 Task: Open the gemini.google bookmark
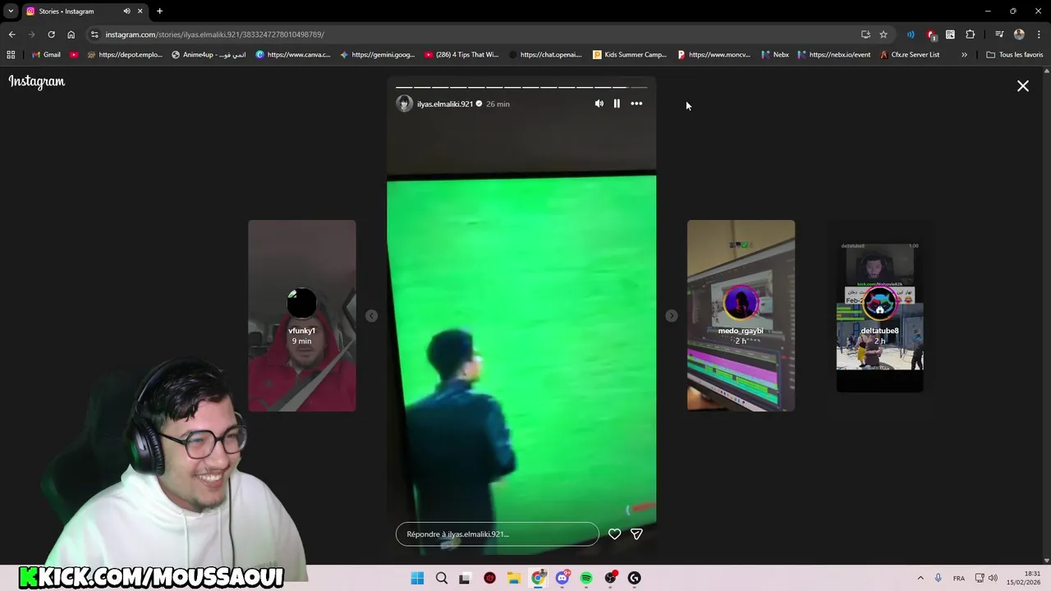pyautogui.click(x=377, y=55)
